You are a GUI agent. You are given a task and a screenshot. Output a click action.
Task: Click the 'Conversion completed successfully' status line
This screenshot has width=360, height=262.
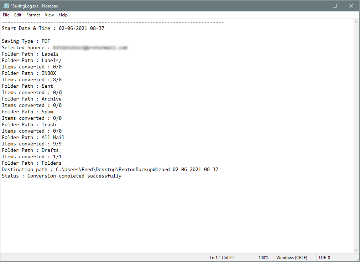tap(62, 176)
